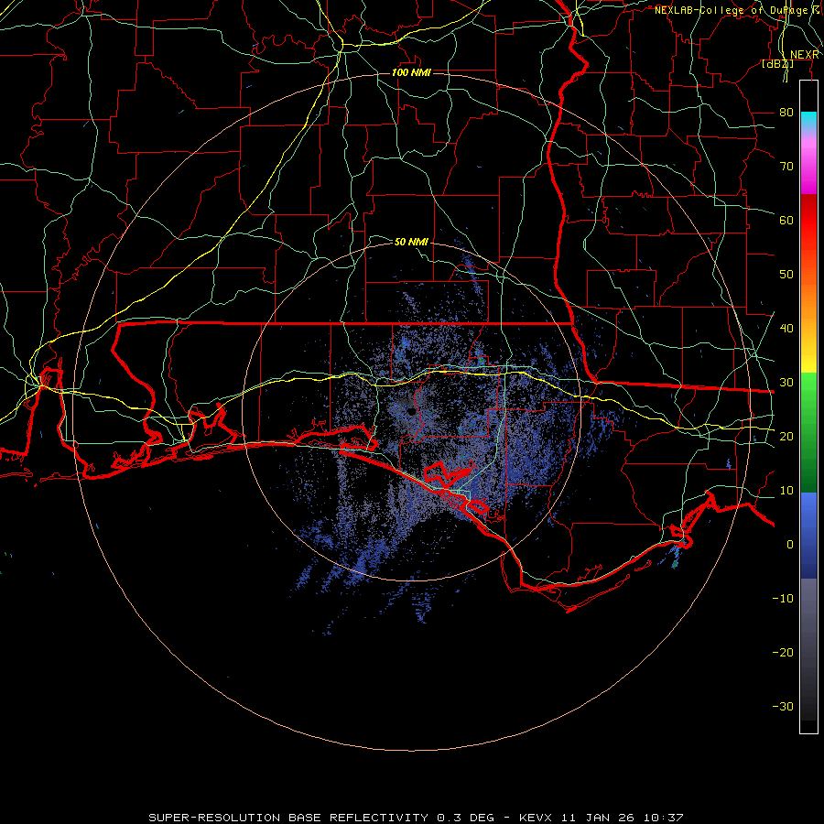Click the "70" value on the dBZ scale
The image size is (824, 824).
(786, 166)
